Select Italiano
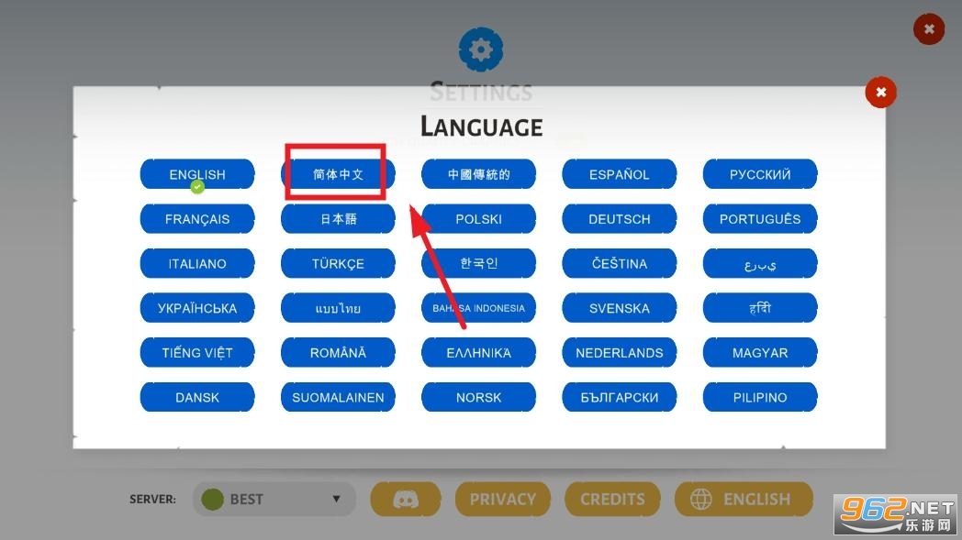Image resolution: width=962 pixels, height=540 pixels. point(197,263)
